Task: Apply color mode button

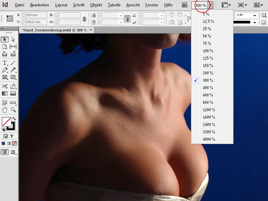Action: point(3,143)
